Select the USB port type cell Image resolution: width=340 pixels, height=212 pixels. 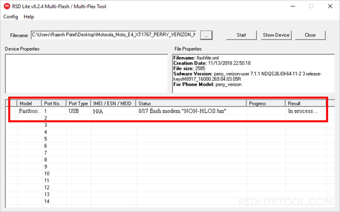point(74,111)
